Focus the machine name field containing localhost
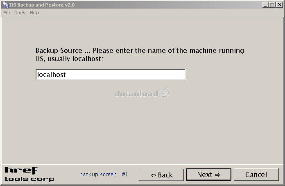The image size is (285, 186). [x=111, y=75]
